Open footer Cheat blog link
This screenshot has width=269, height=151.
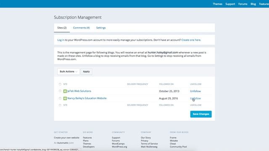173,144
